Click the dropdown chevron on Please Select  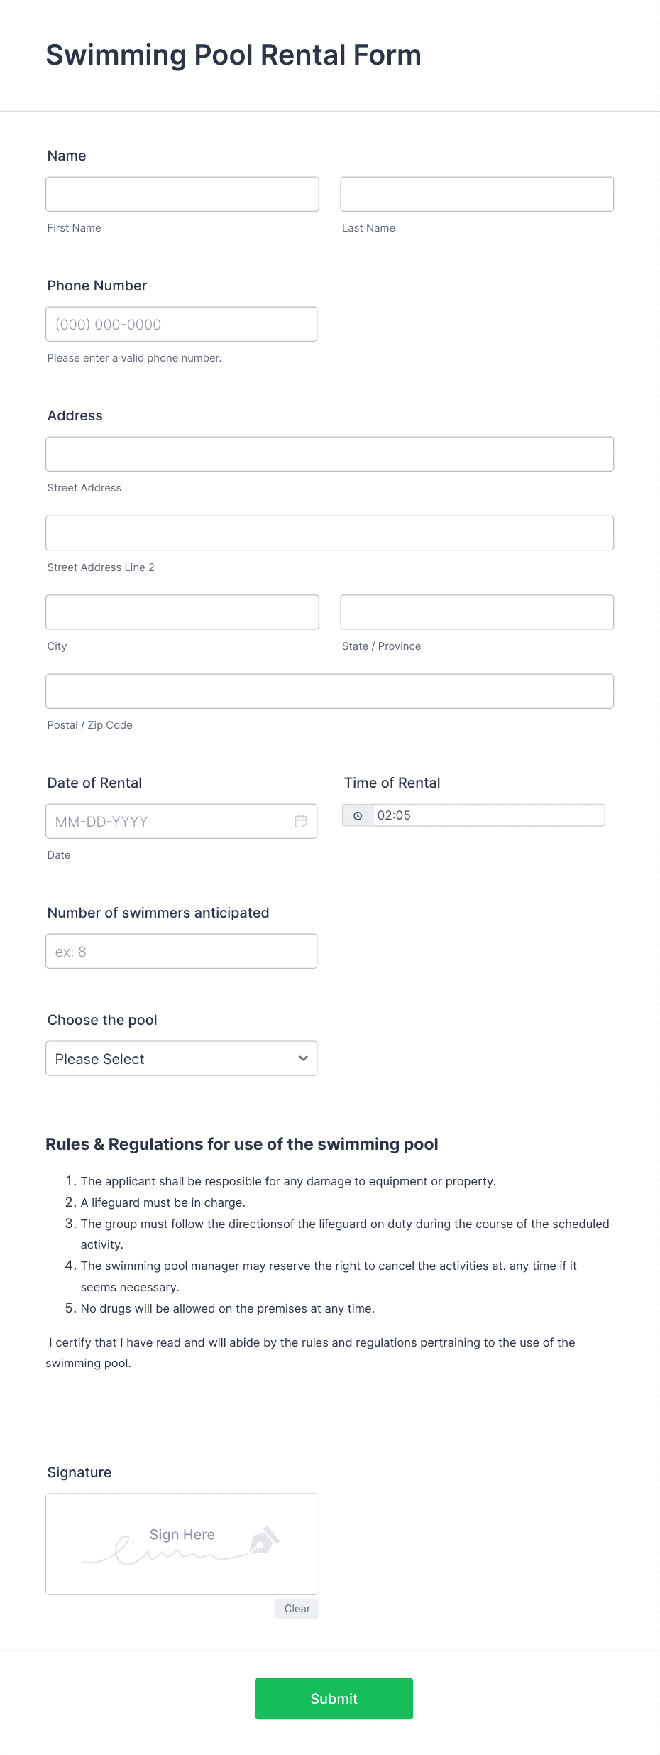(x=304, y=1058)
